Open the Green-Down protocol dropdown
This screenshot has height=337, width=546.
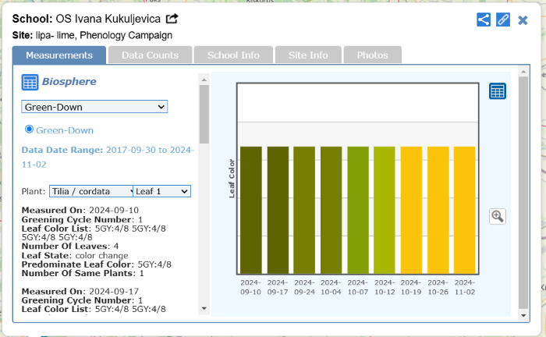(x=94, y=107)
